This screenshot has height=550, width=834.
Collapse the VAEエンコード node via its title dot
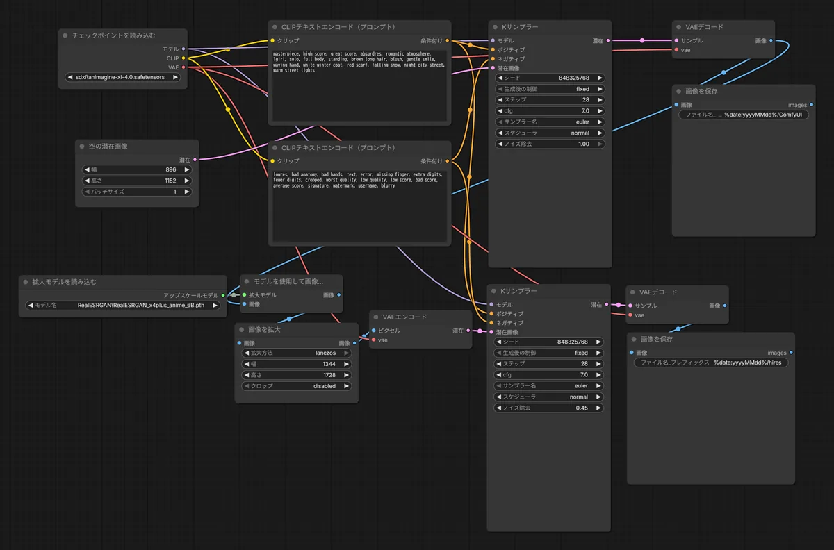point(375,317)
